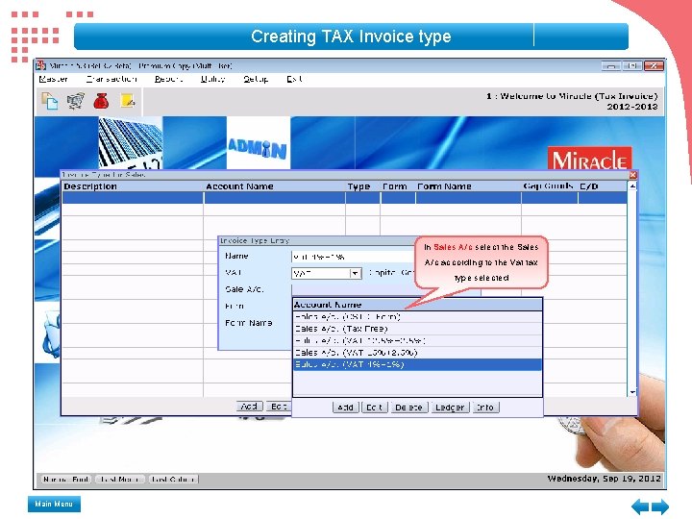Click scroll down arrow in invoice grid
The height and width of the screenshot is (519, 692).
pos(632,392)
